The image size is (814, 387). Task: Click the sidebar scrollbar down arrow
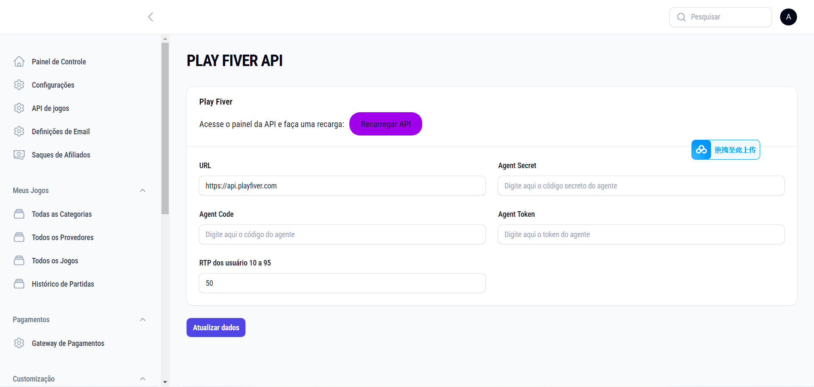point(165,382)
